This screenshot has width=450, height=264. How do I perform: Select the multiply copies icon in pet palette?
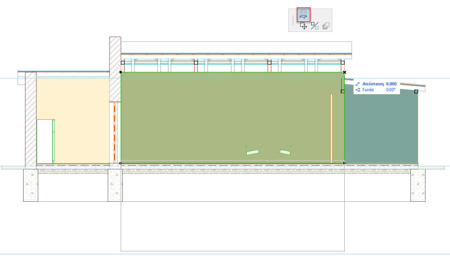(x=326, y=26)
